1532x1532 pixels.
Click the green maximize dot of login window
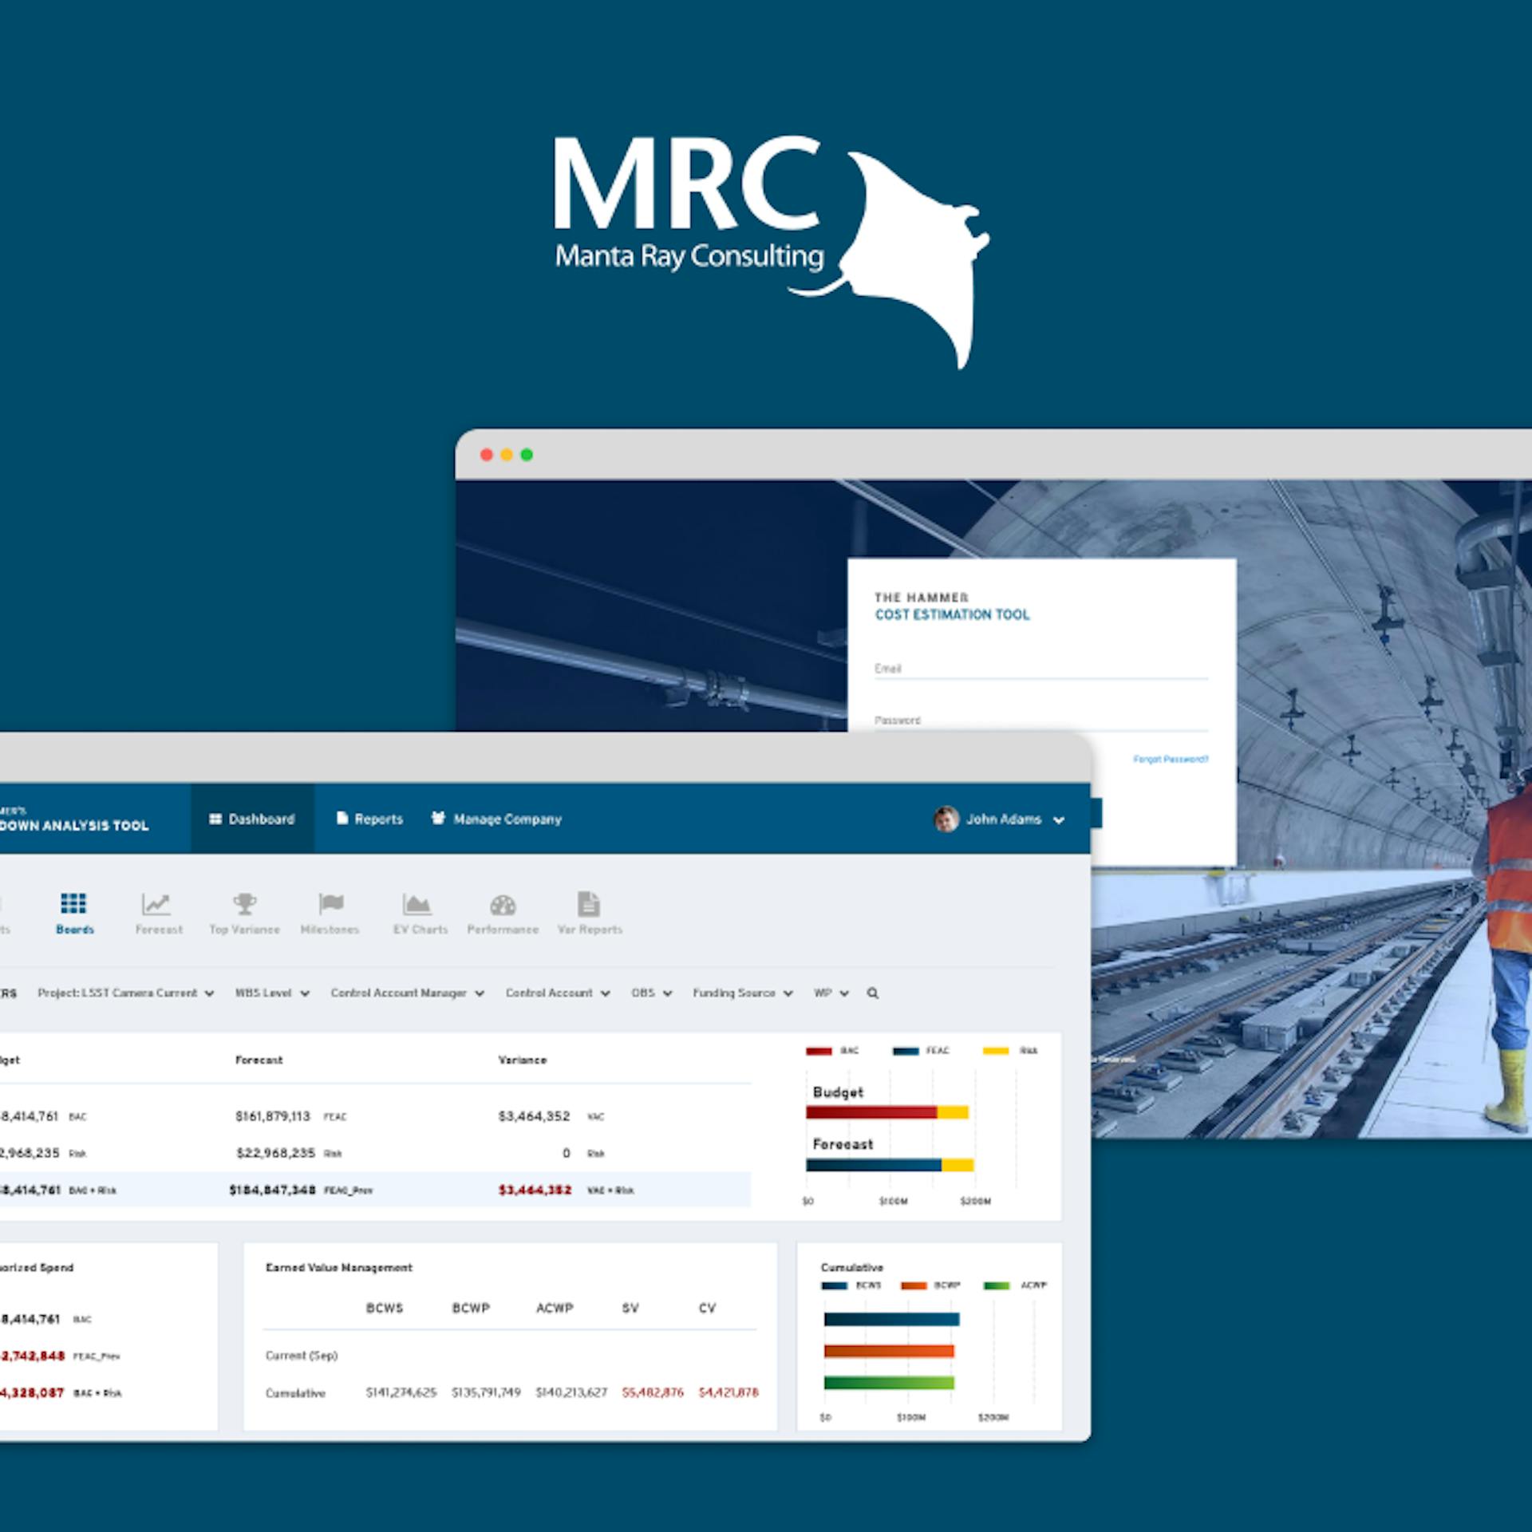click(527, 455)
